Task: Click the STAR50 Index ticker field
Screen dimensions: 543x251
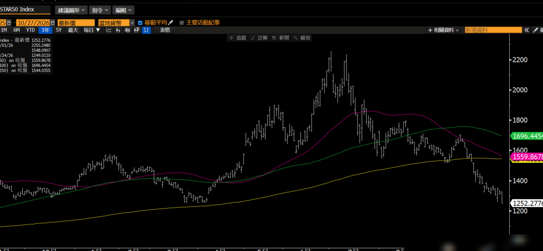Action: (x=24, y=10)
